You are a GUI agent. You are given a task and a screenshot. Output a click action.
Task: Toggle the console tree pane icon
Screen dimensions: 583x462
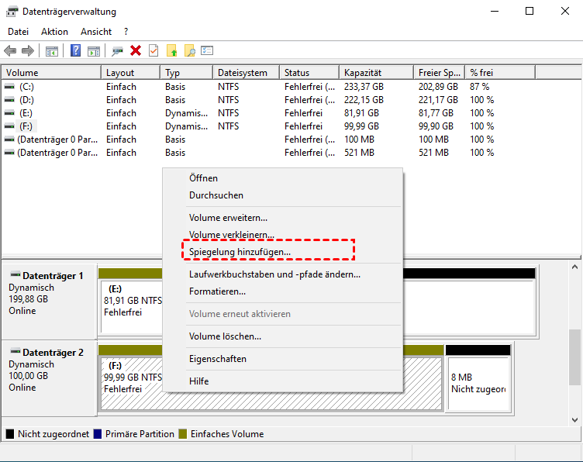coord(52,51)
